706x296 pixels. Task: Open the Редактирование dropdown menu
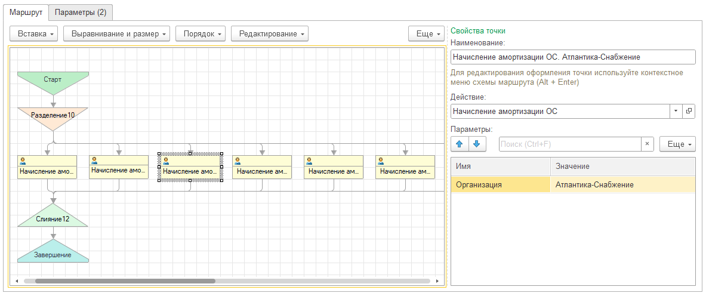pyautogui.click(x=269, y=33)
